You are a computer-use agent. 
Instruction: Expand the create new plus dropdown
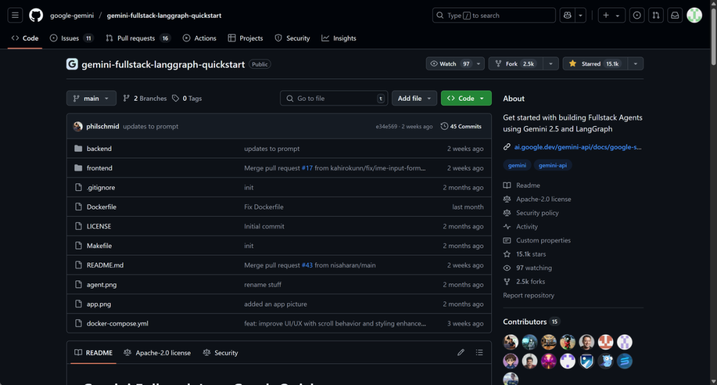coord(611,15)
